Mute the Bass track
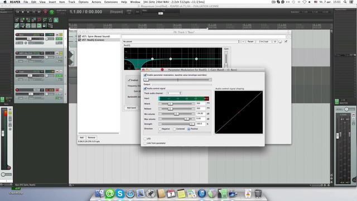 [57, 35]
